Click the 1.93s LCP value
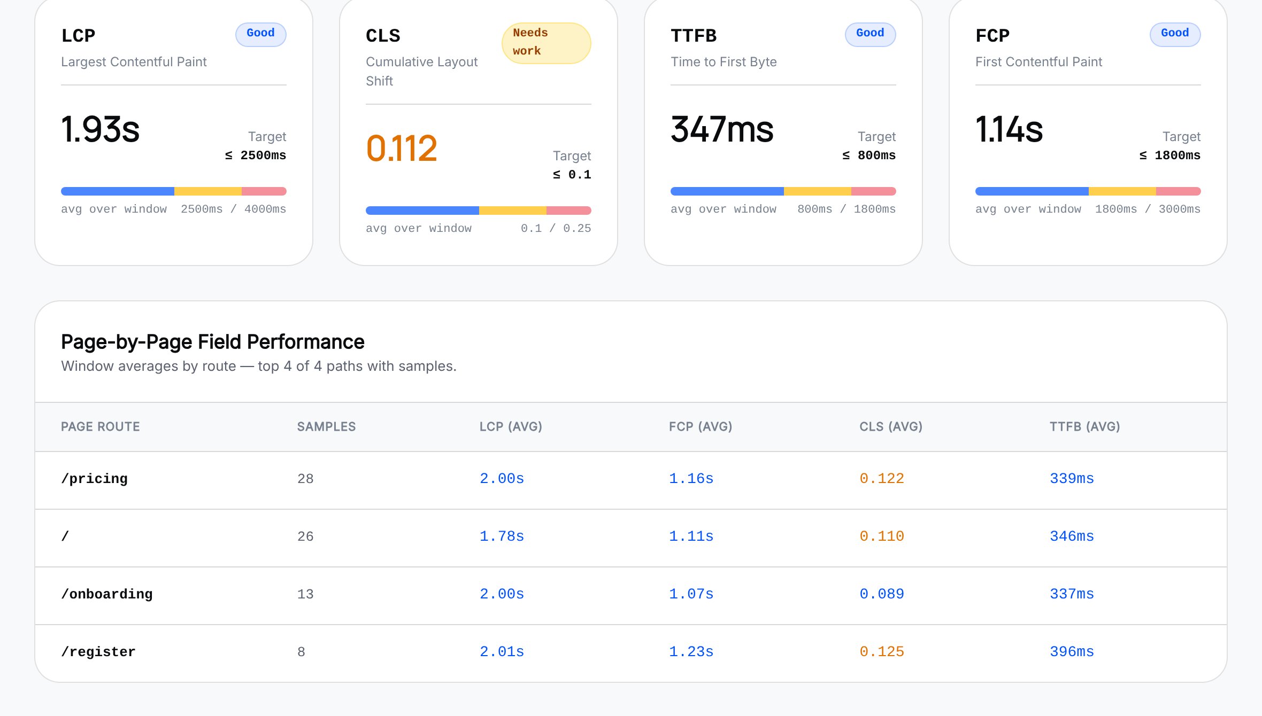 tap(101, 129)
